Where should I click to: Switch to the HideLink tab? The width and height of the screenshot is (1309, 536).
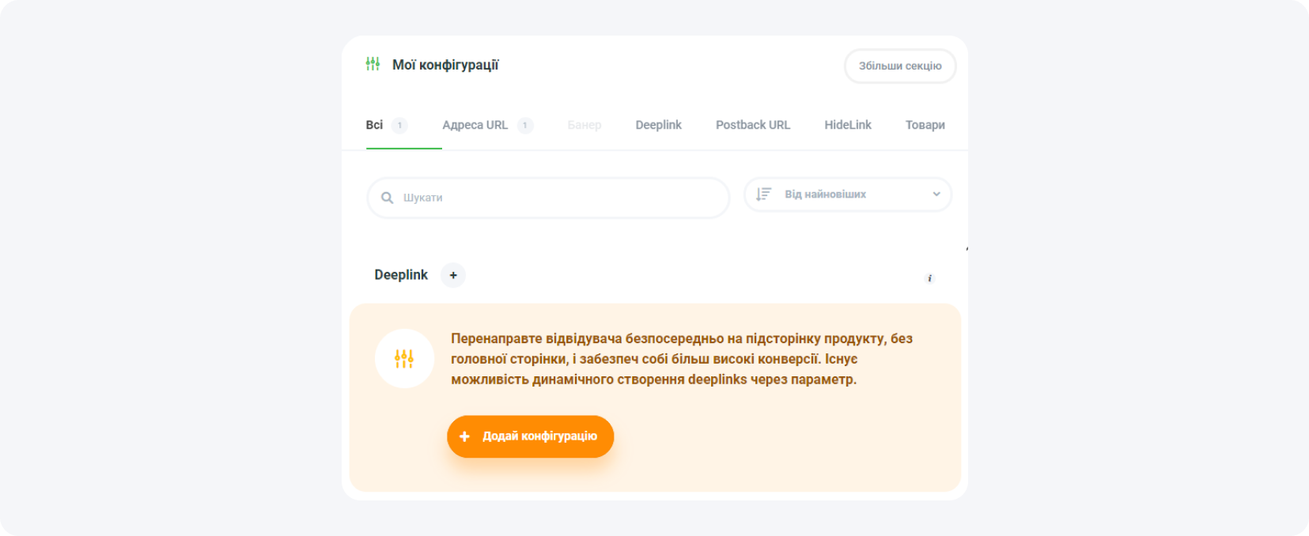[x=847, y=125]
